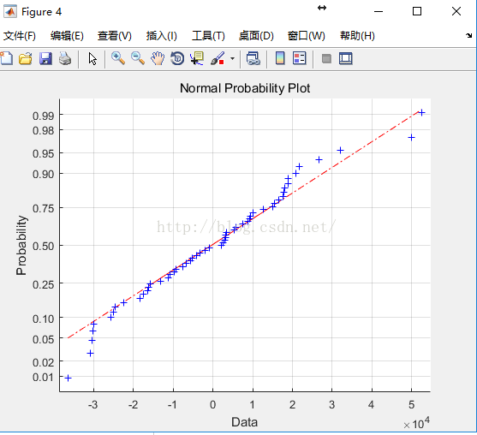Viewport: 477px width, 435px height.
Task: Maximize the Figure 4 window
Action: 417,11
